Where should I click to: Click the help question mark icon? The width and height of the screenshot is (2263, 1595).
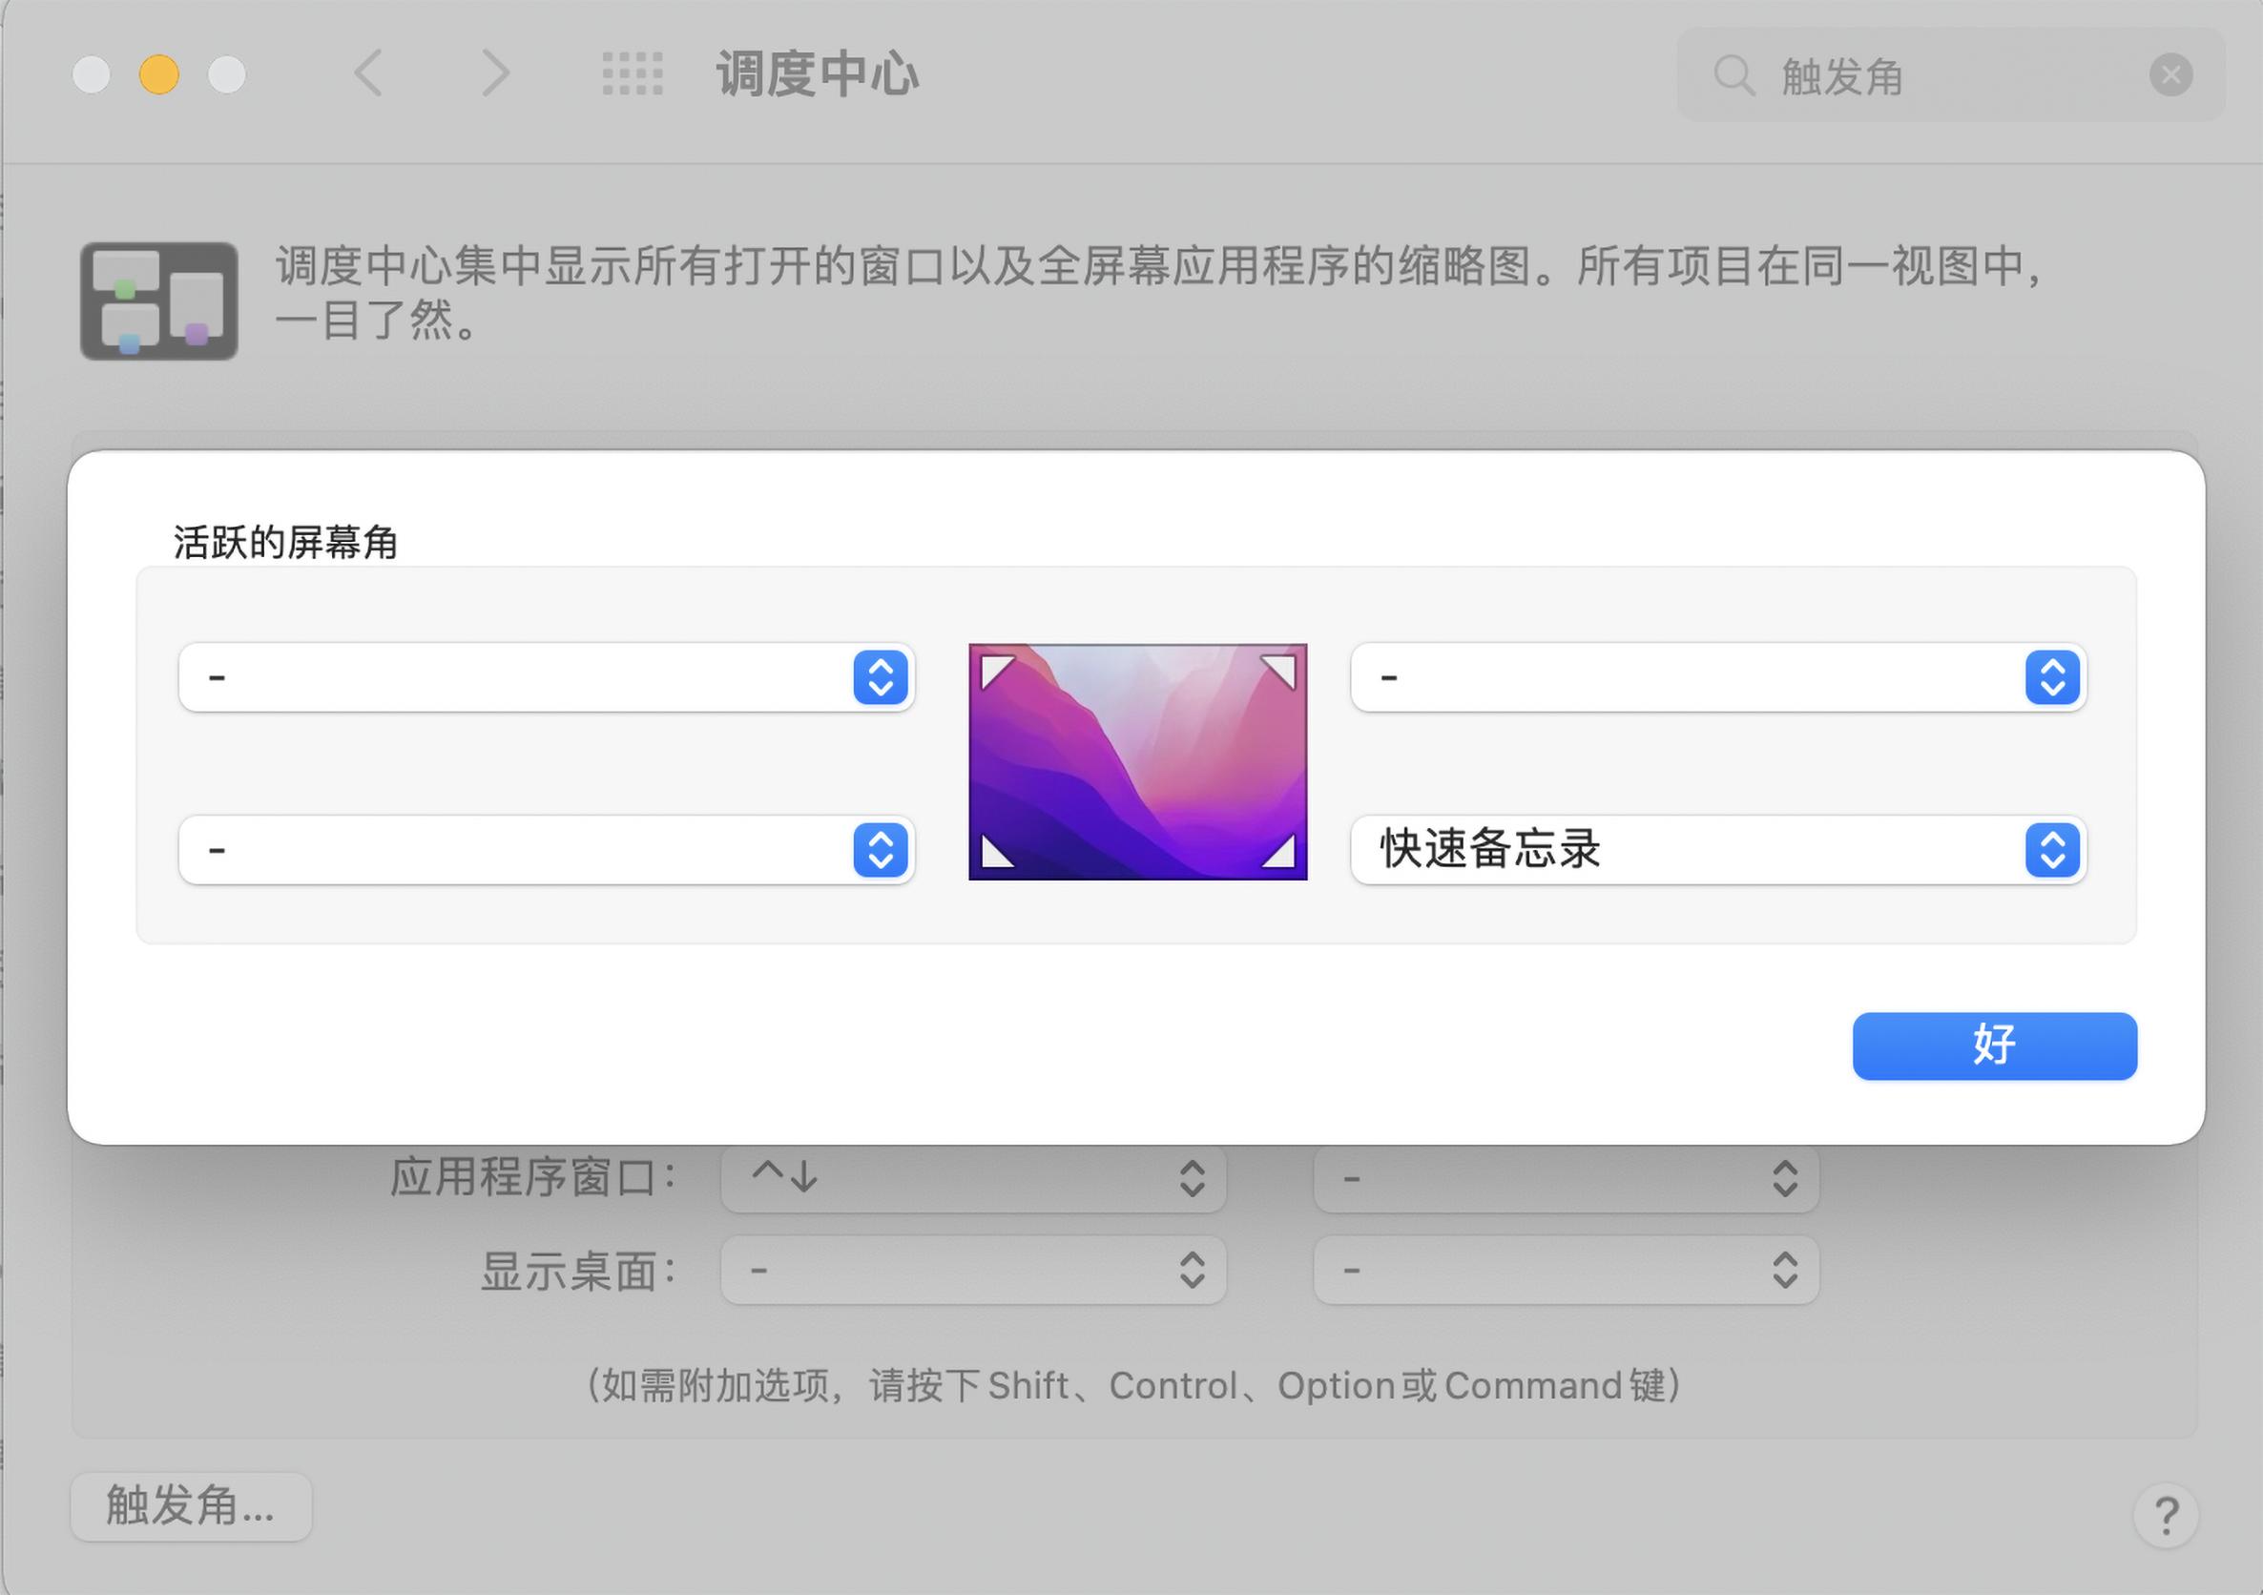2166,1517
